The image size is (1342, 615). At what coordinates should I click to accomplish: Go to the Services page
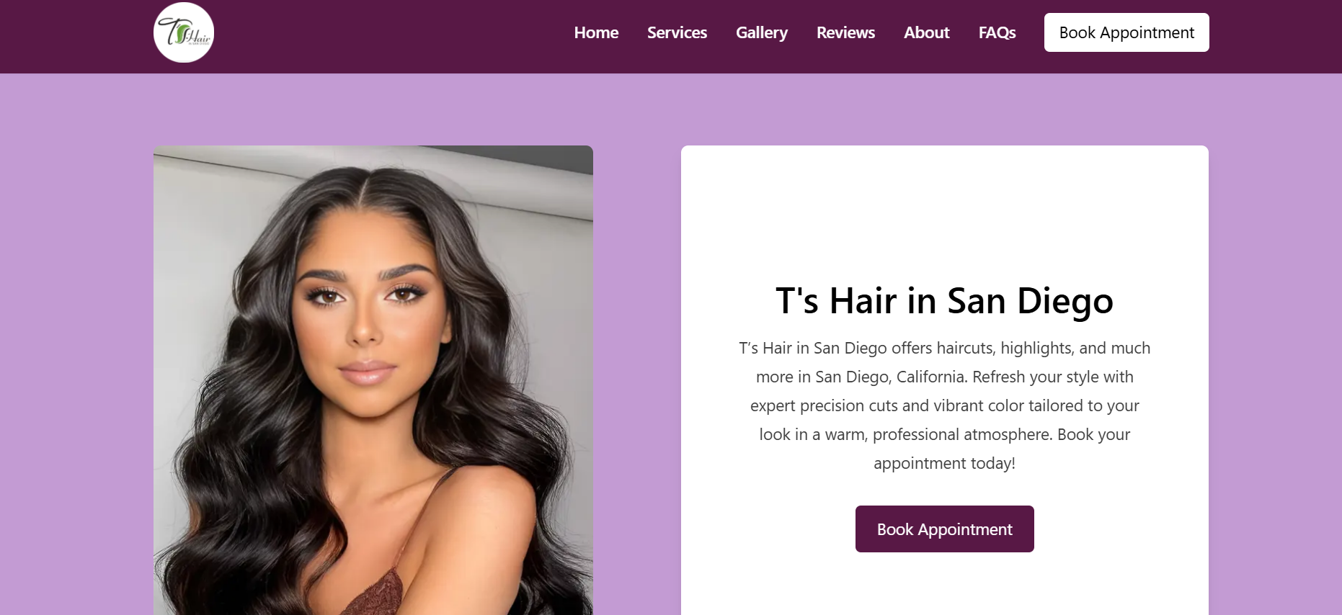coord(677,32)
